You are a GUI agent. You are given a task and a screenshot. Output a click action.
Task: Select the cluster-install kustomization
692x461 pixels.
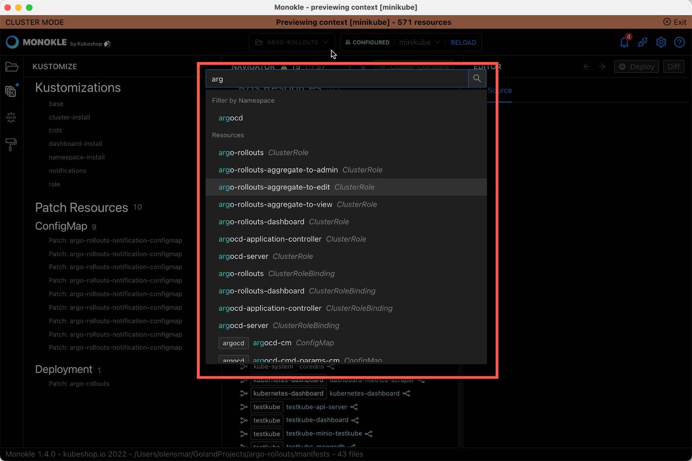(x=69, y=117)
